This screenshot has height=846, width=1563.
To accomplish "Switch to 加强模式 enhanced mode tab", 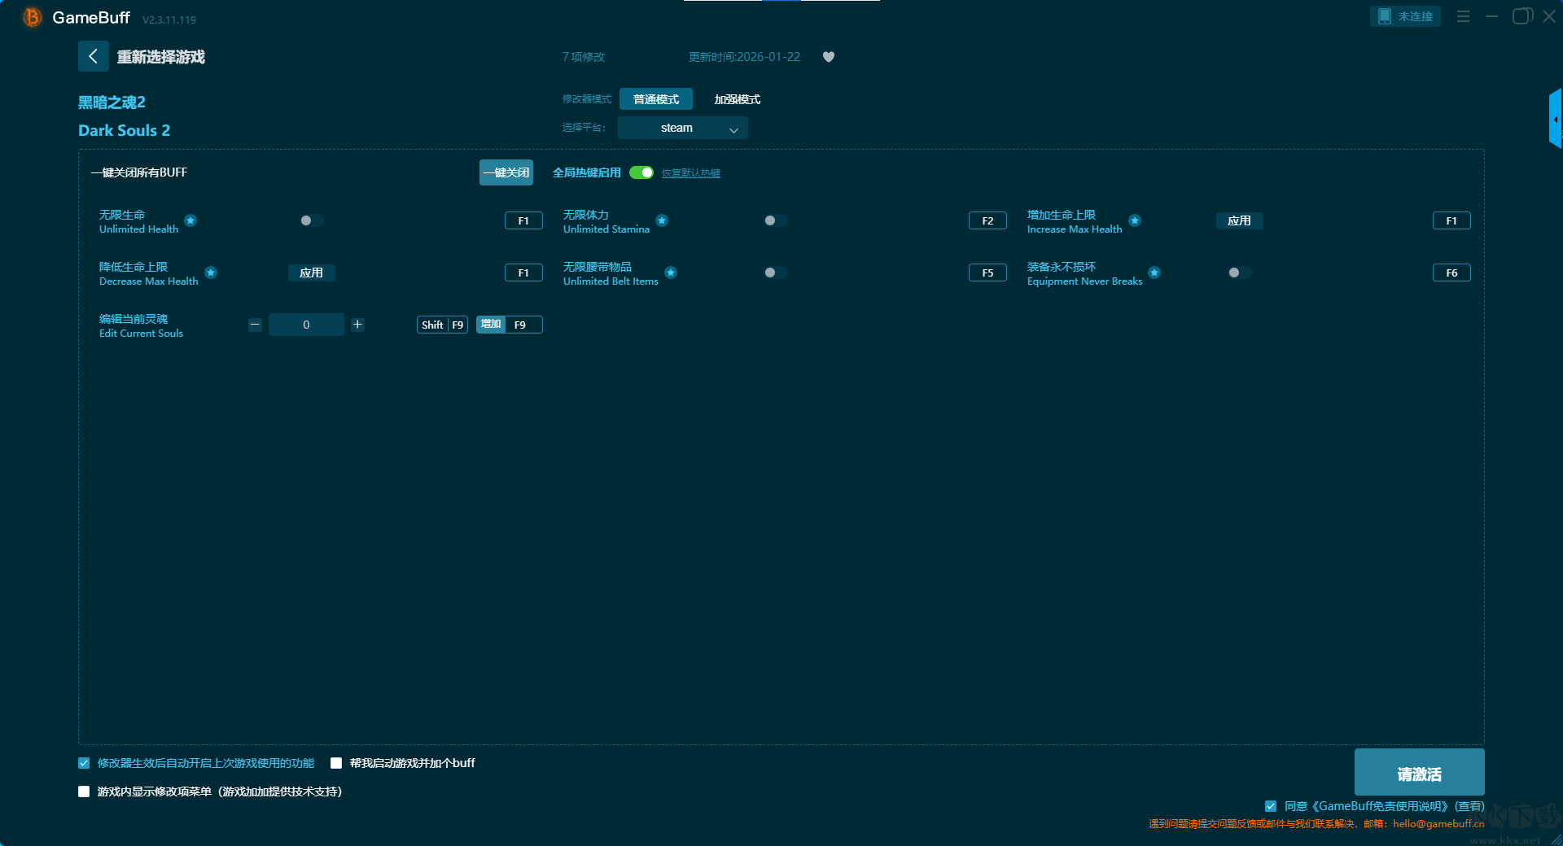I will point(737,99).
